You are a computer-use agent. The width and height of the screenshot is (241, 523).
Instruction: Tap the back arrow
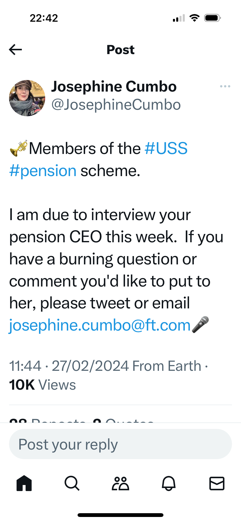[x=16, y=50]
